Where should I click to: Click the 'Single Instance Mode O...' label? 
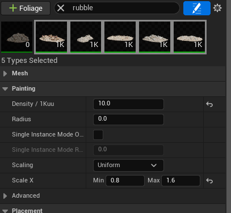(48, 134)
